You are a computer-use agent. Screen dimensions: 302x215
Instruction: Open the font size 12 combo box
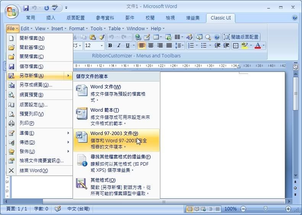click(94, 46)
